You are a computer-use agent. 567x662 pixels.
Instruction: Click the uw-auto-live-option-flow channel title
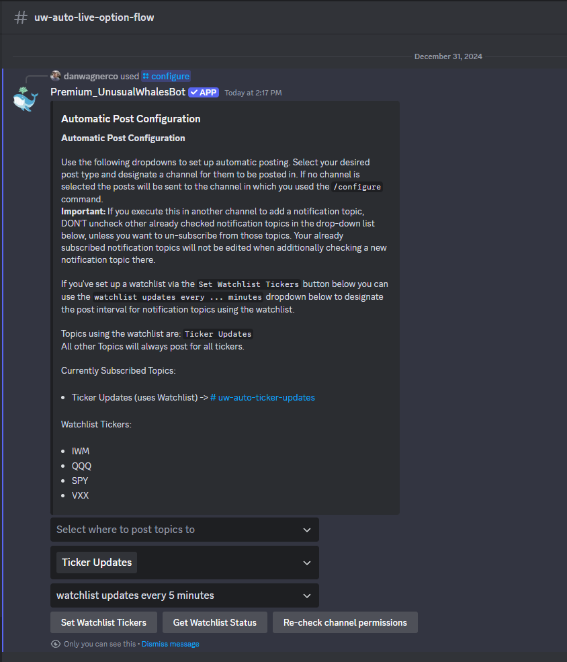94,17
